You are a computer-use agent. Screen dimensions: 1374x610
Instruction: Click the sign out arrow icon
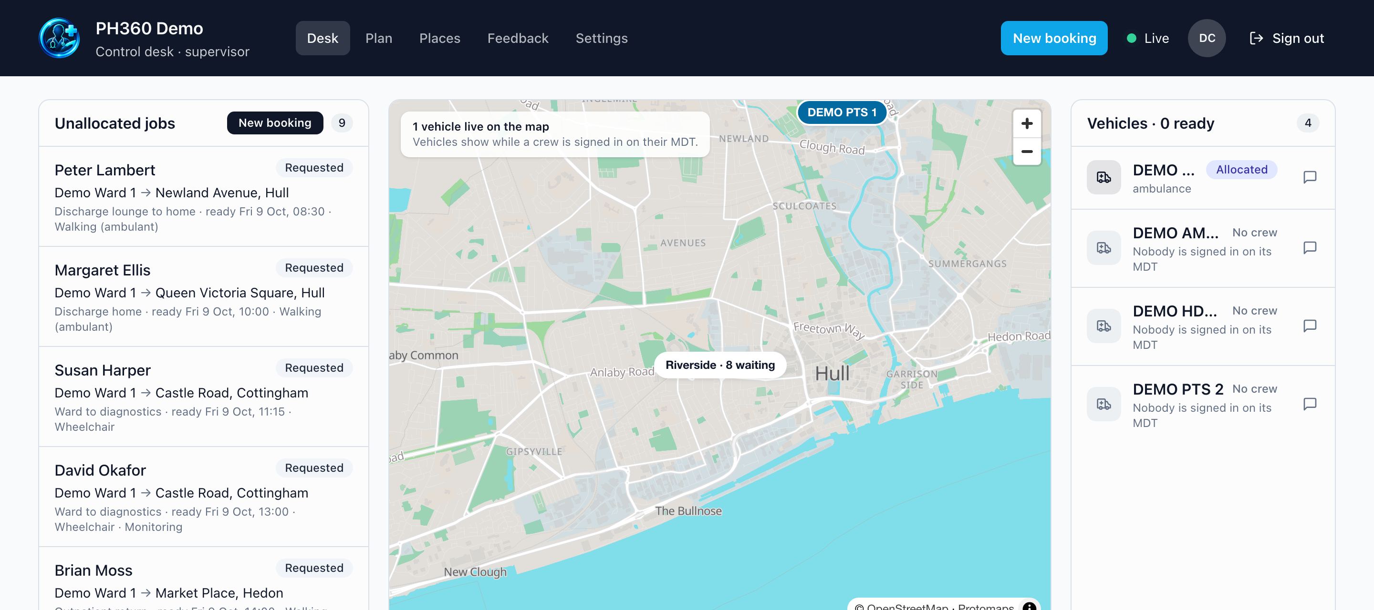coord(1256,38)
